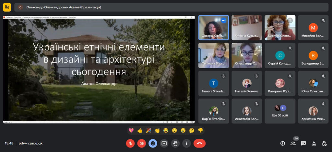This screenshot has height=152, width=332.
Task: Open host controls lock icon
Action: tap(324, 143)
